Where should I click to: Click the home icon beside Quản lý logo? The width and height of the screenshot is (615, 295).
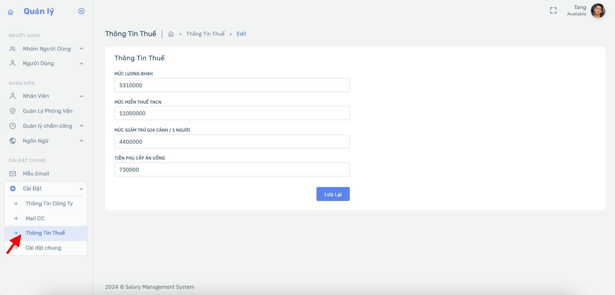11,12
